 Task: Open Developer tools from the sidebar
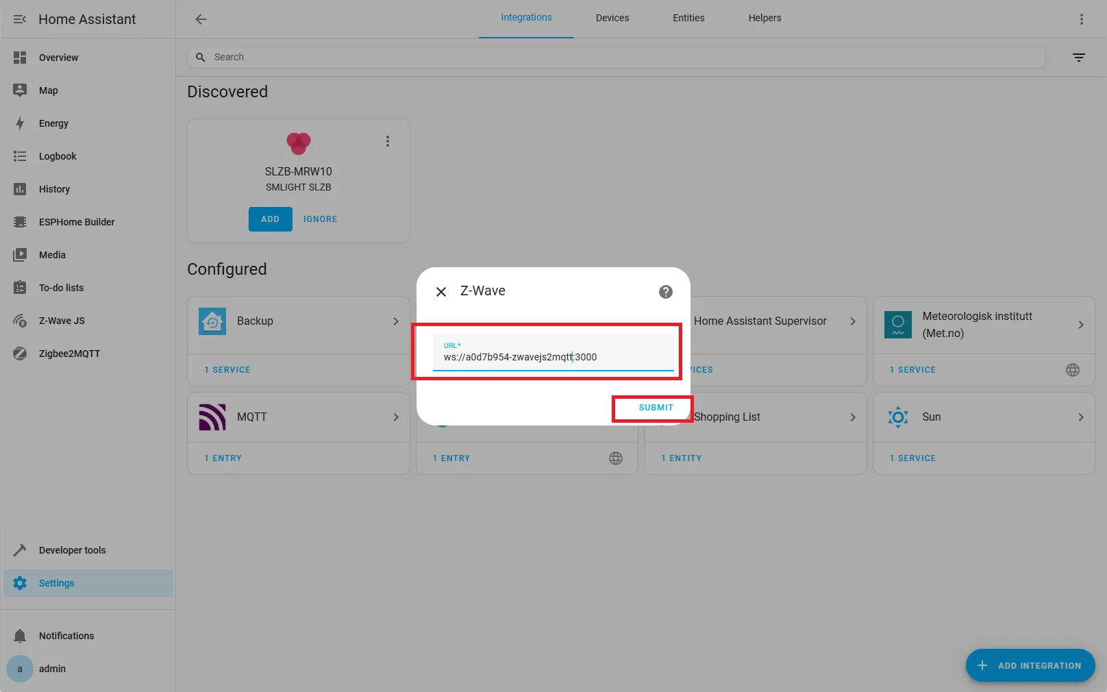point(72,549)
